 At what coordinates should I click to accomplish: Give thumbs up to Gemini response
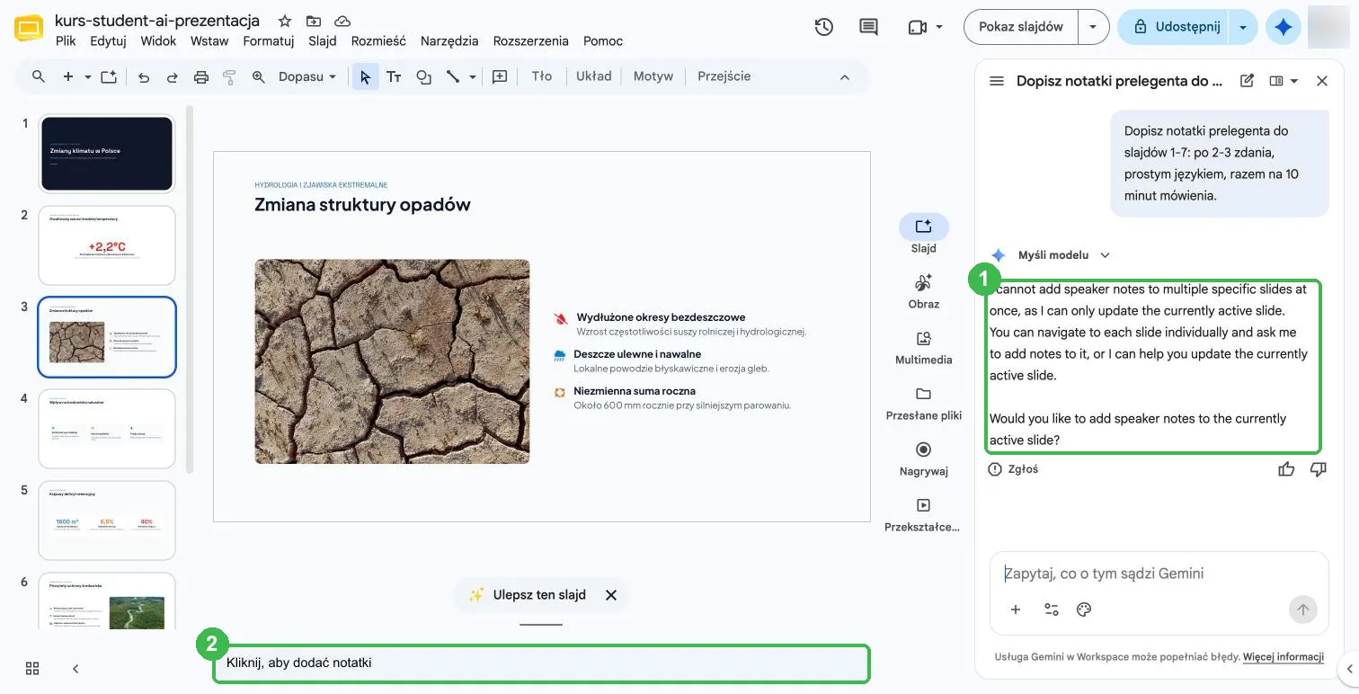pos(1286,469)
